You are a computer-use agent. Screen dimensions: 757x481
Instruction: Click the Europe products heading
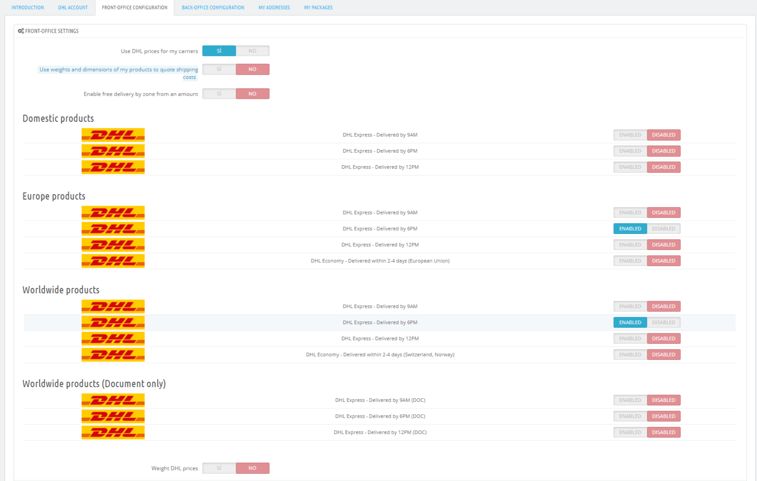click(x=54, y=196)
